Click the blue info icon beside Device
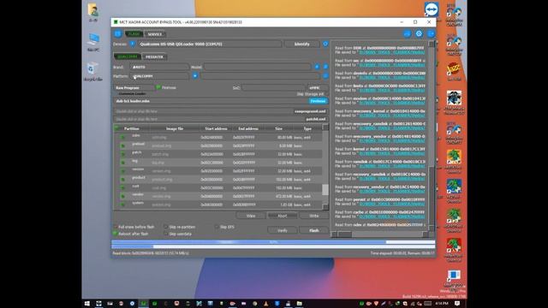The height and width of the screenshot is (308, 548). point(132,44)
